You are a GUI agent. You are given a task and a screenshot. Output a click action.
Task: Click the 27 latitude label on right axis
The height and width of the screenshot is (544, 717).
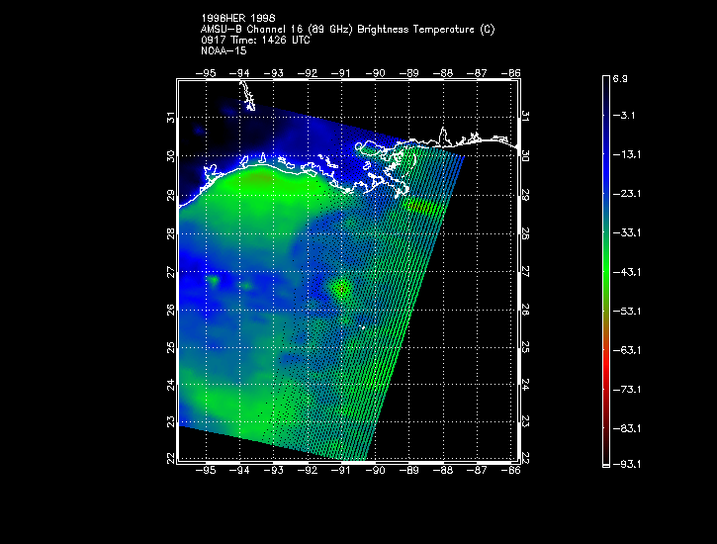point(526,271)
